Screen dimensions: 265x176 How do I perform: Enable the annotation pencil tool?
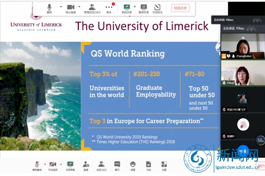pyautogui.click(x=157, y=9)
